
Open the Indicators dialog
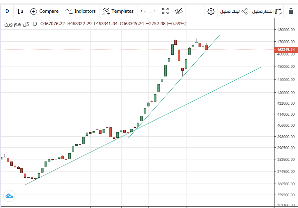point(80,11)
